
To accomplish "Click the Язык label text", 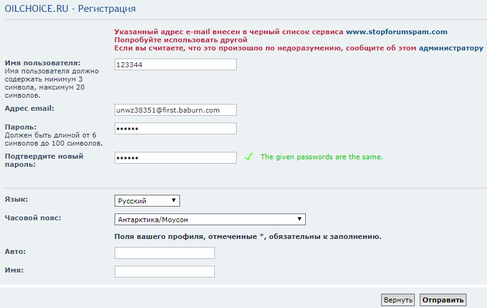I will (16, 200).
